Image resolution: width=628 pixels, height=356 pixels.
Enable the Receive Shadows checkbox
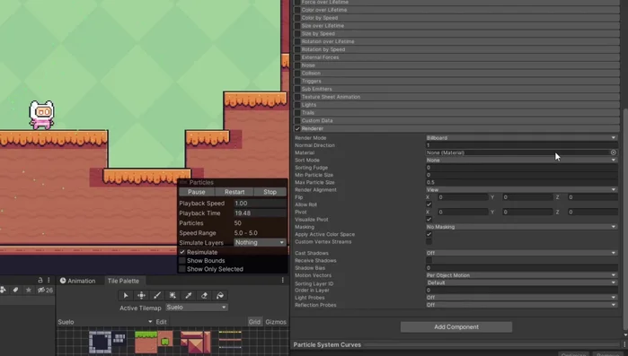coord(429,261)
